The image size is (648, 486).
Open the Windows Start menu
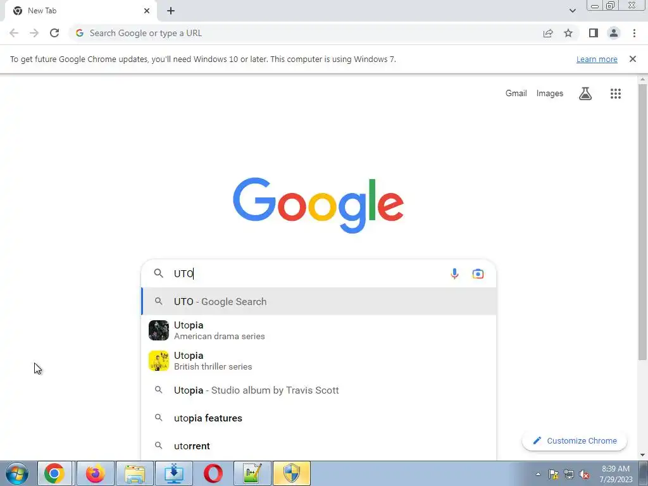point(17,473)
